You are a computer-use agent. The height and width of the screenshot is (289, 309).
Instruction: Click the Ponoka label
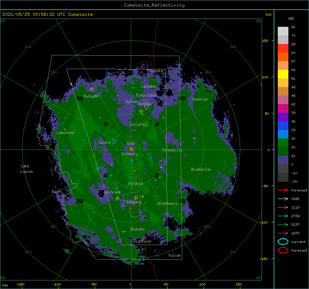[x=157, y=71]
